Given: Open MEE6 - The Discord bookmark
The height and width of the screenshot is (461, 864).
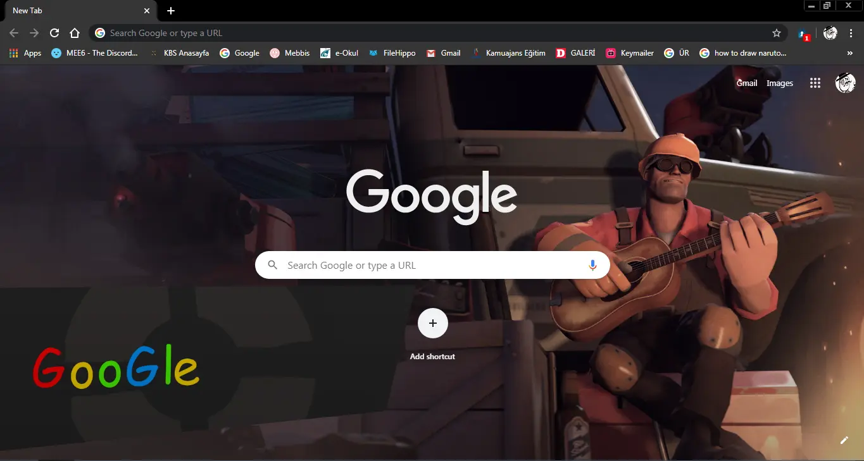Looking at the screenshot, I should point(94,53).
